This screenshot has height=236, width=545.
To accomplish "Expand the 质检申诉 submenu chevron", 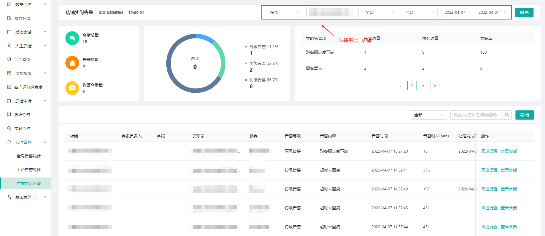I will coord(45,101).
